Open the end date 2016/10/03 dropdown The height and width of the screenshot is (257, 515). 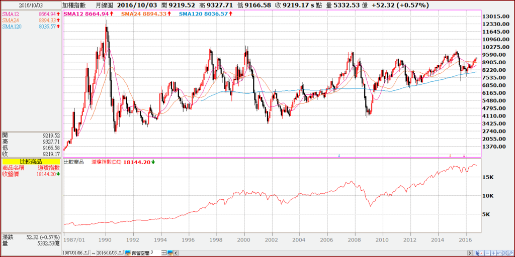click(120, 252)
